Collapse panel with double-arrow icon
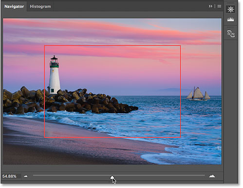The height and width of the screenshot is (188, 243). pyautogui.click(x=210, y=6)
